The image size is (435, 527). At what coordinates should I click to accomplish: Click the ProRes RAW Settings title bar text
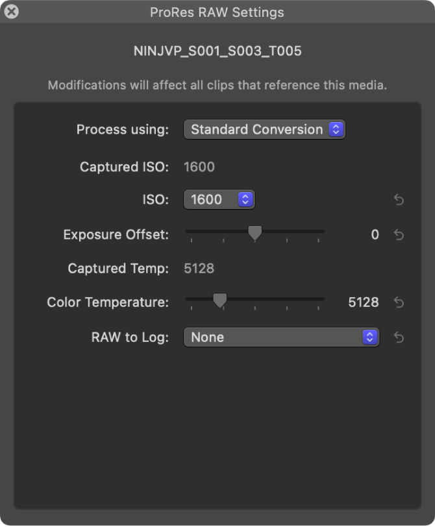[x=217, y=12]
